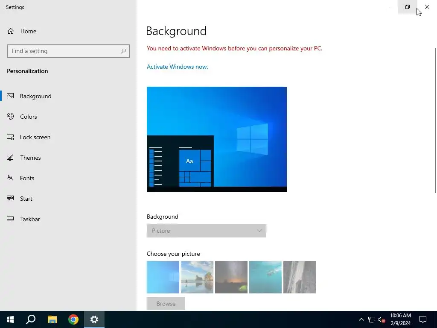The height and width of the screenshot is (328, 437).
Task: Minimize the Settings window
Action: (x=388, y=7)
